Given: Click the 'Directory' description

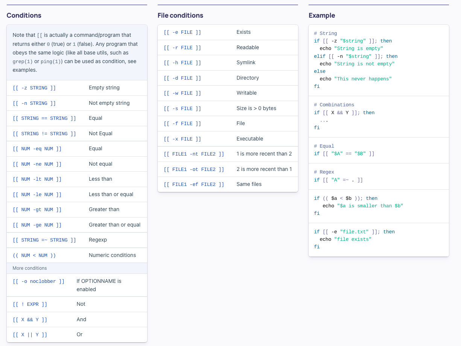Looking at the screenshot, I should 248,78.
